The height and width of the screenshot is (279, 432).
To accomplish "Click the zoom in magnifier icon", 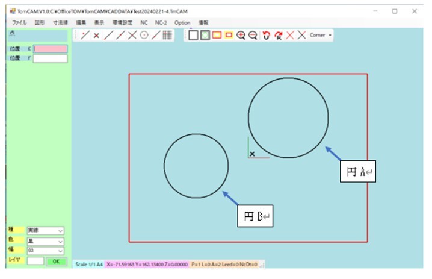I will pos(241,36).
